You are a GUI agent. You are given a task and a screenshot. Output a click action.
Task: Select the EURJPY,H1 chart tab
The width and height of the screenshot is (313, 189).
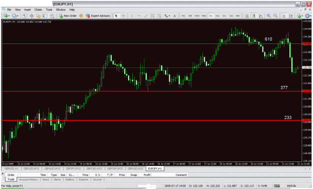click(155, 168)
